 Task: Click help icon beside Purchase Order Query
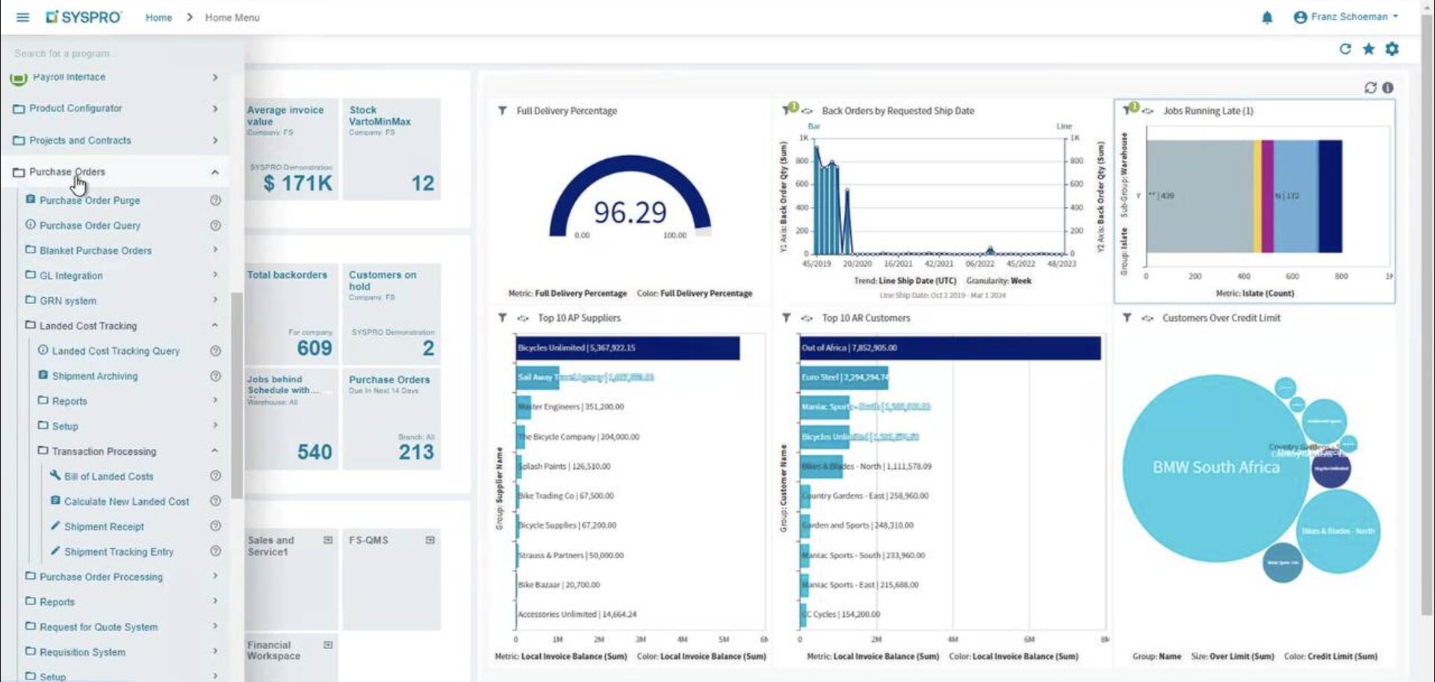[x=215, y=226]
